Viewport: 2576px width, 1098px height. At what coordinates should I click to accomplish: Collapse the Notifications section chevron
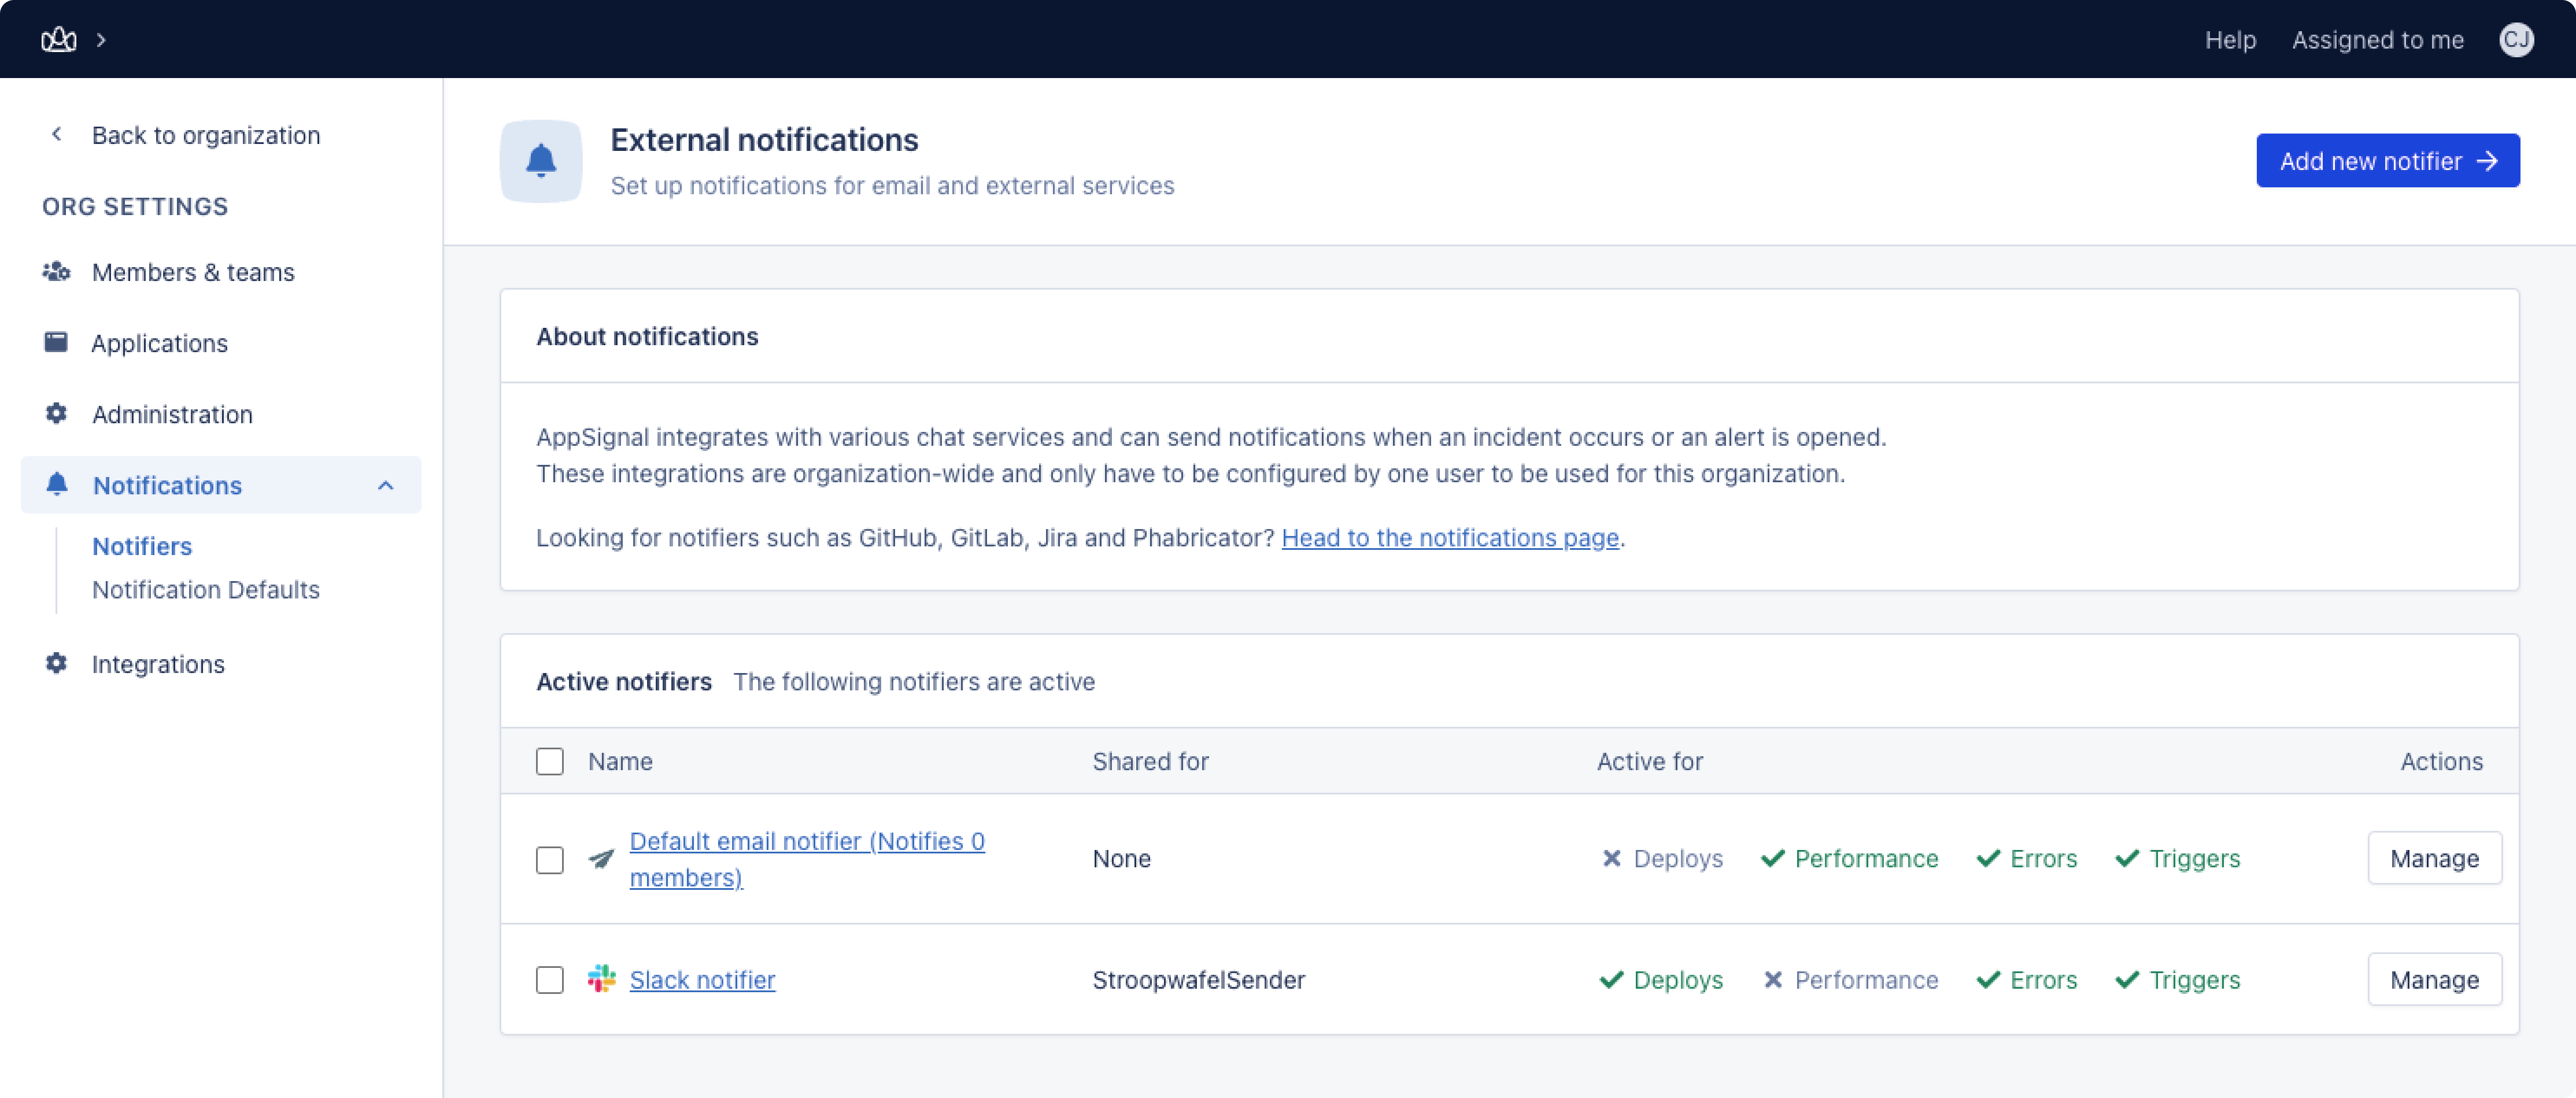tap(386, 485)
